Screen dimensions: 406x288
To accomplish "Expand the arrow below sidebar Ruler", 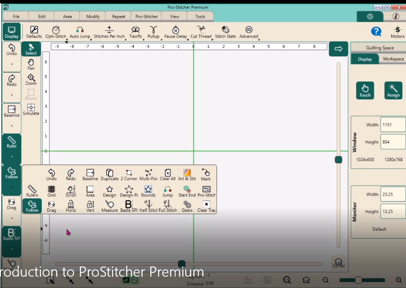I will point(12,156).
